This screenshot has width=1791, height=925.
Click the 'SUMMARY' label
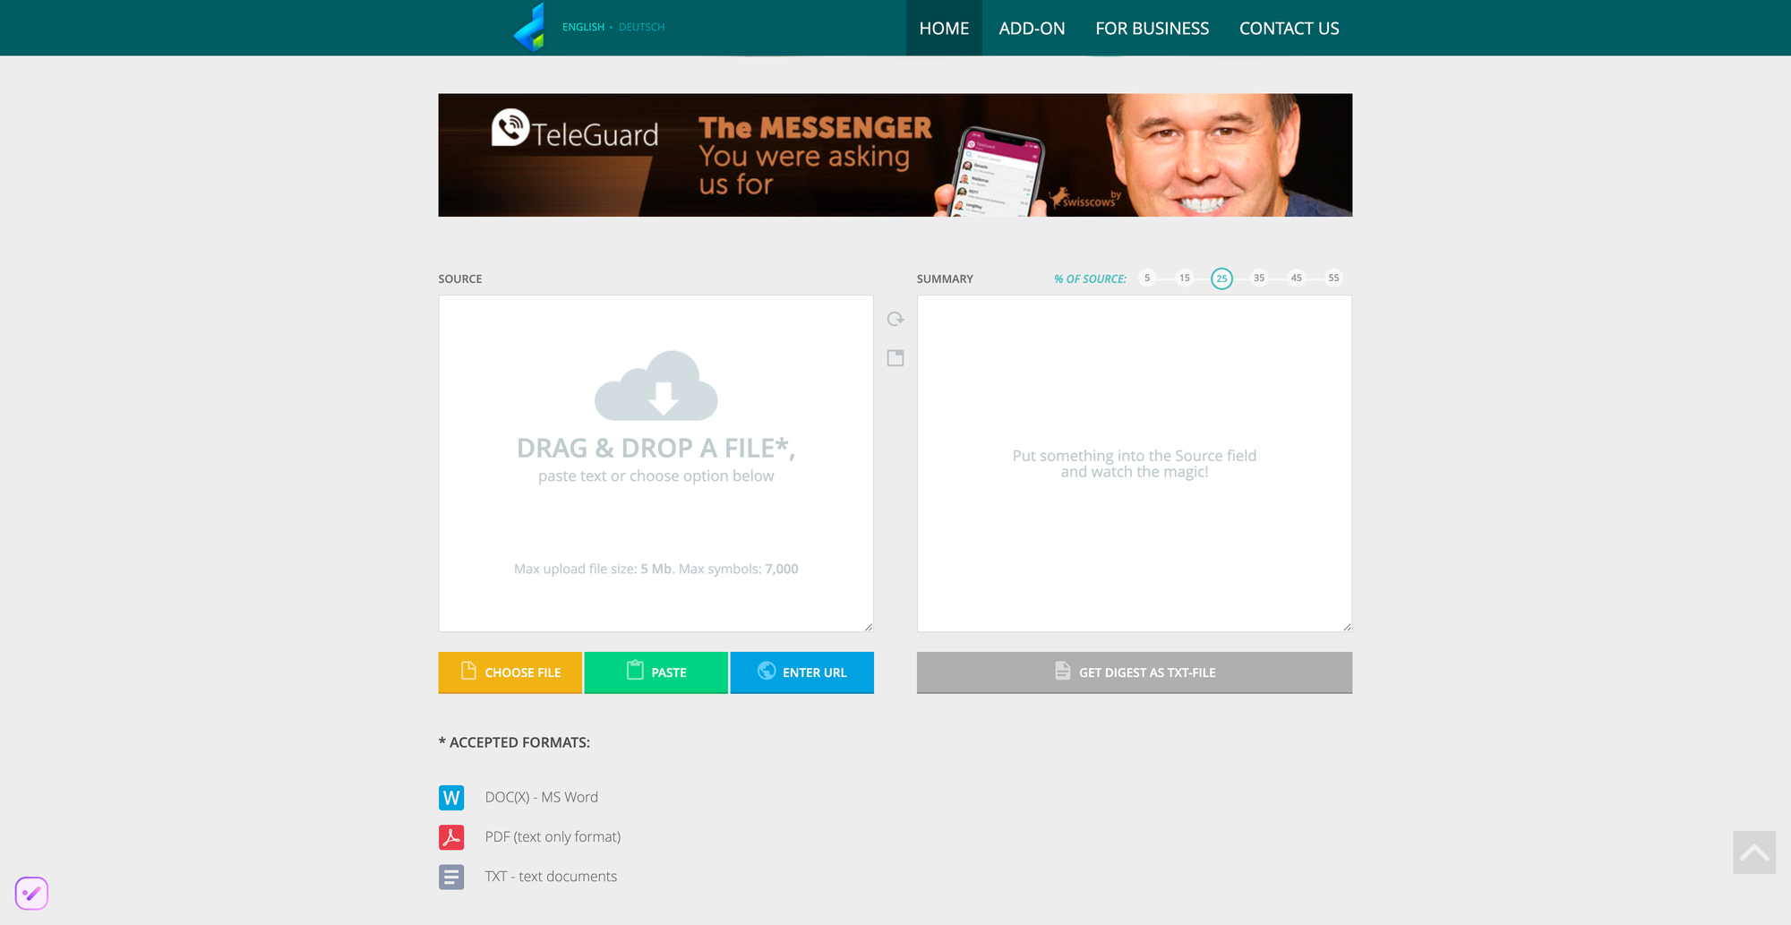coord(945,279)
